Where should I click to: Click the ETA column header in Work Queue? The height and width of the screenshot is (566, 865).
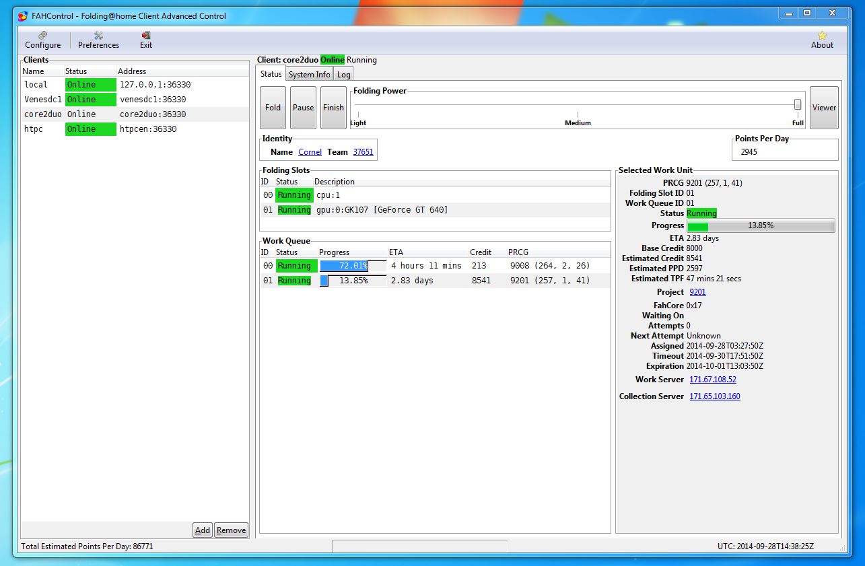pyautogui.click(x=427, y=252)
